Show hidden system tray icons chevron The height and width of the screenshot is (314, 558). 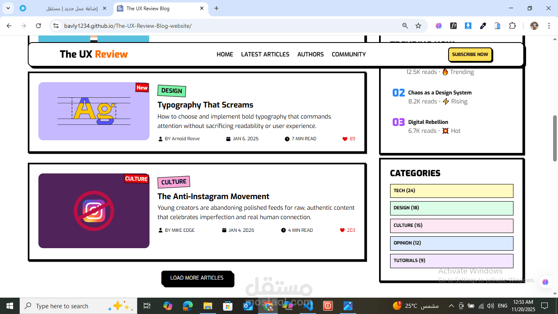451,306
